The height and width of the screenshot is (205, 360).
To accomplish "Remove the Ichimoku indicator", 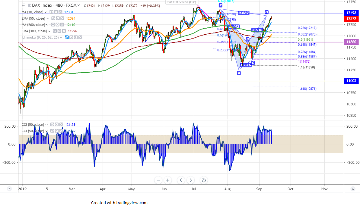I will point(80,37).
